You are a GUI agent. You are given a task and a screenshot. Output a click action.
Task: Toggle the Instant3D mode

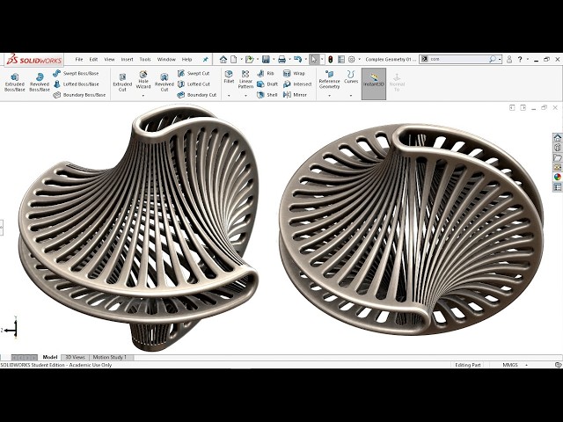(x=373, y=84)
